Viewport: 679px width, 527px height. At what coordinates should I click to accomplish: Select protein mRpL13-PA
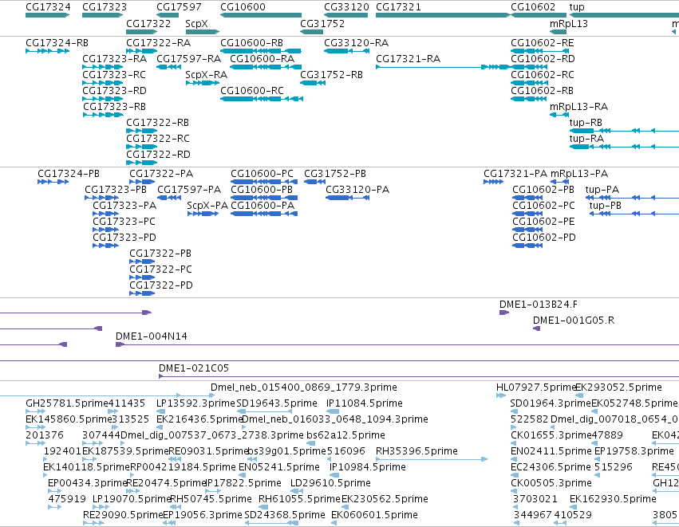point(559,182)
